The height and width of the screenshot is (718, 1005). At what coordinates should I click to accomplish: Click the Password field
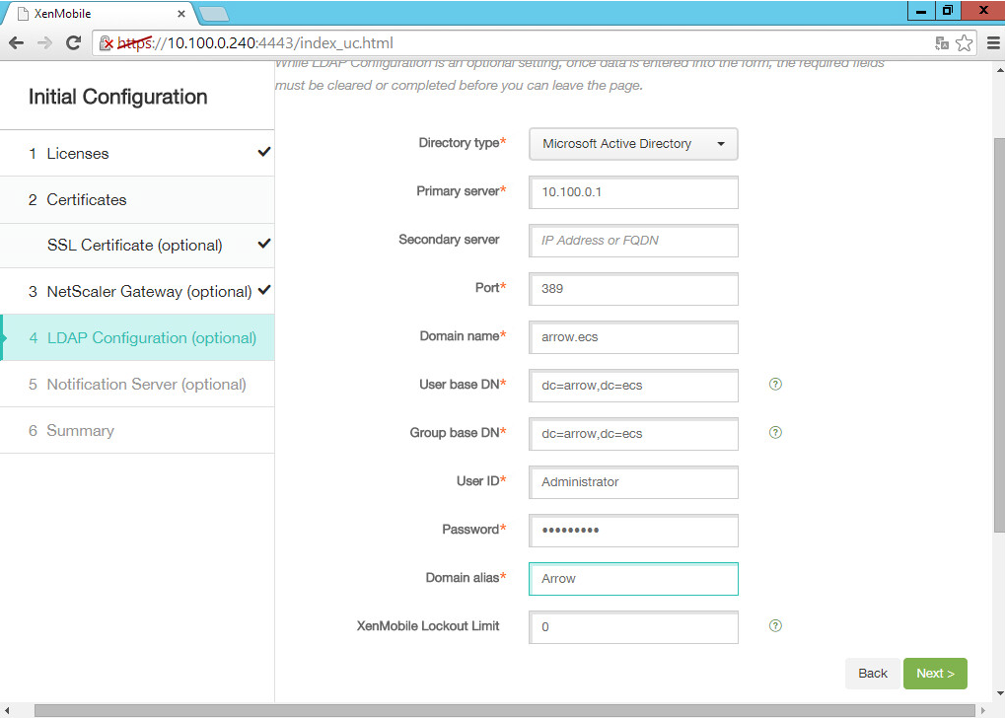pyautogui.click(x=633, y=531)
